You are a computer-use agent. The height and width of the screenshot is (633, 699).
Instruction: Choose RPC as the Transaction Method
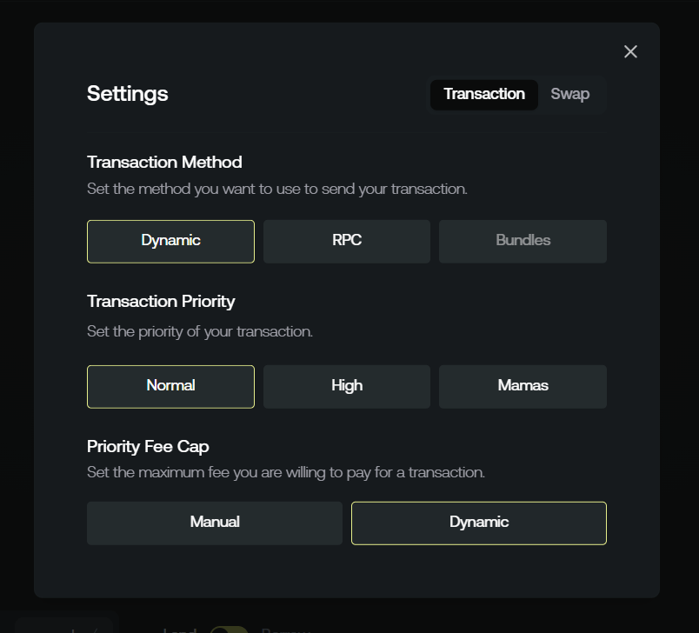(x=347, y=241)
